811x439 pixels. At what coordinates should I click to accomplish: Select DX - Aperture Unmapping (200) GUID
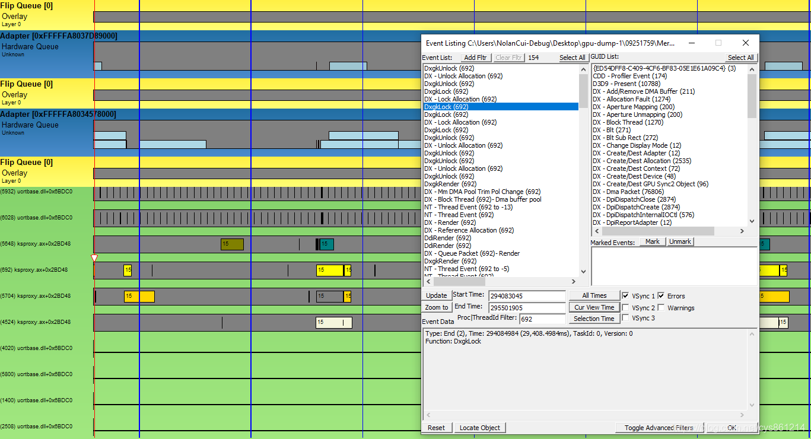638,114
